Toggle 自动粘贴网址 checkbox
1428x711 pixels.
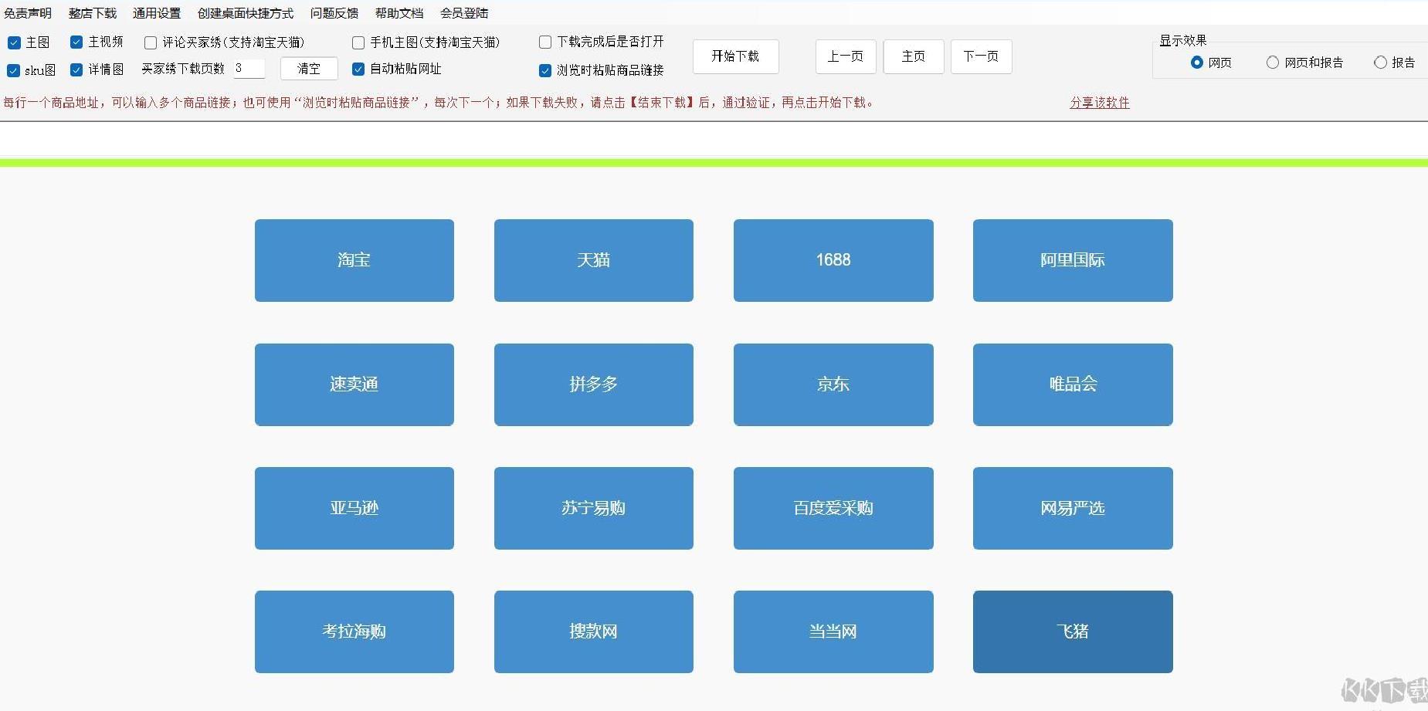[358, 69]
